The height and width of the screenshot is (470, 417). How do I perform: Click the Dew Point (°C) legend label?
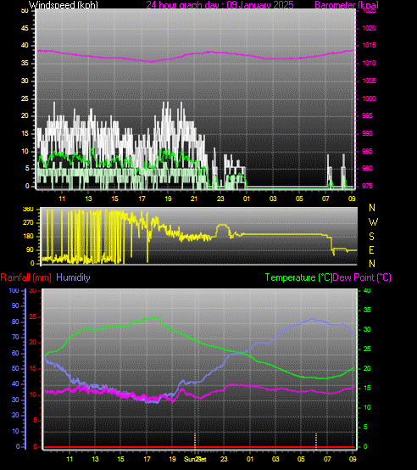(x=362, y=277)
